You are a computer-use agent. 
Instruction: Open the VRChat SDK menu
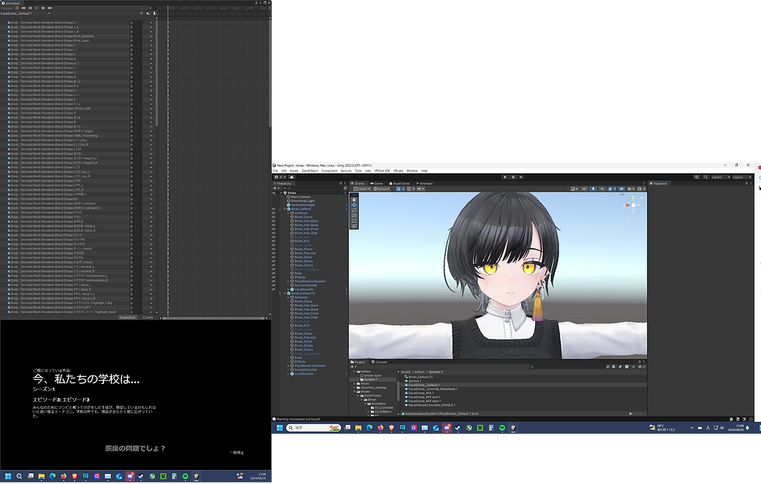click(x=382, y=171)
